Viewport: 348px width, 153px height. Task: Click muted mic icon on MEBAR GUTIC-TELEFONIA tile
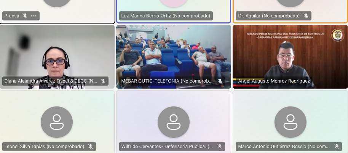(220, 81)
